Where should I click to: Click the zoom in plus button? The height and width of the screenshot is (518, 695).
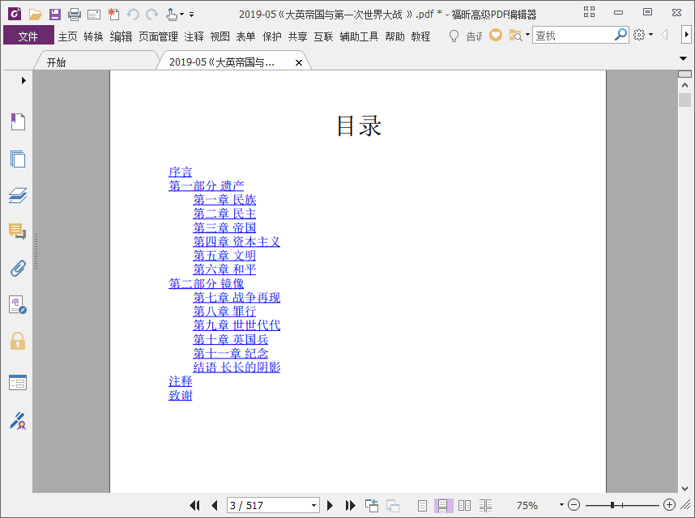669,505
